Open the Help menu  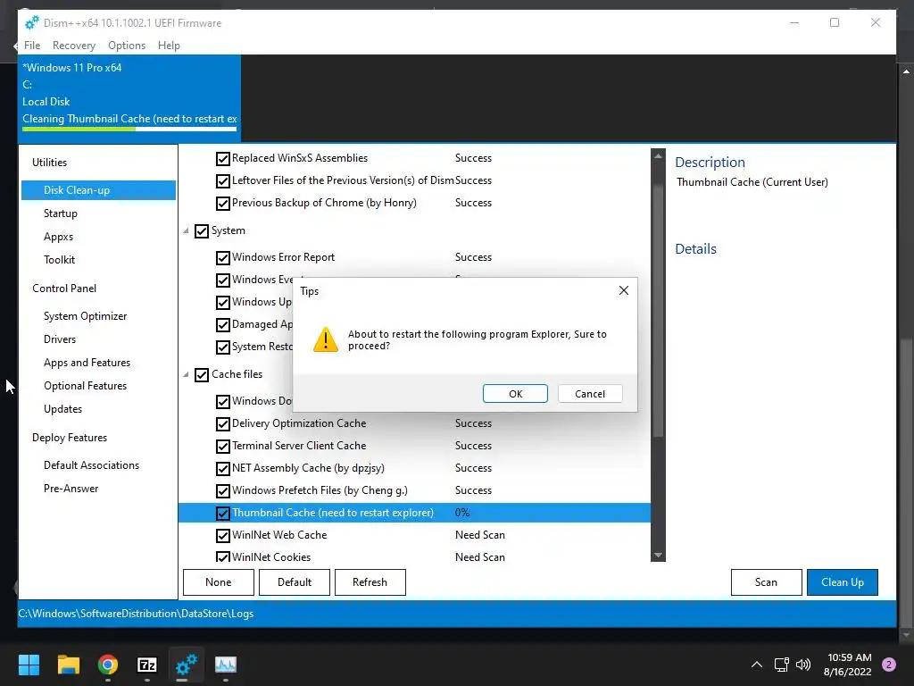(x=169, y=45)
